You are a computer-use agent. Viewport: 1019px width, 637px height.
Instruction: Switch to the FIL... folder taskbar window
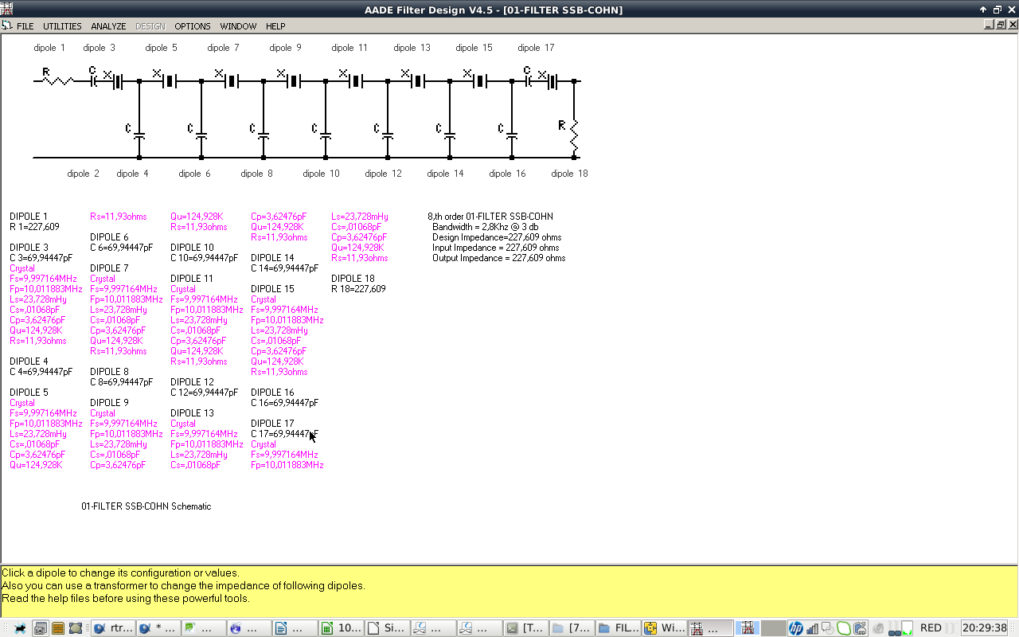[x=619, y=627]
